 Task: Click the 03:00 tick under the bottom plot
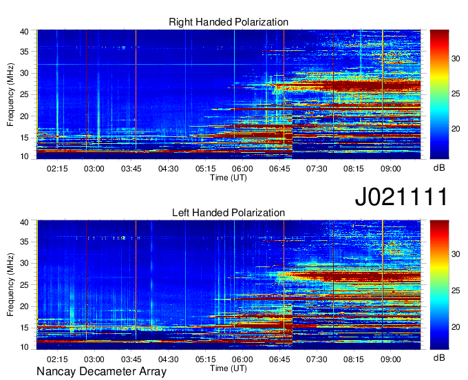pyautogui.click(x=94, y=359)
